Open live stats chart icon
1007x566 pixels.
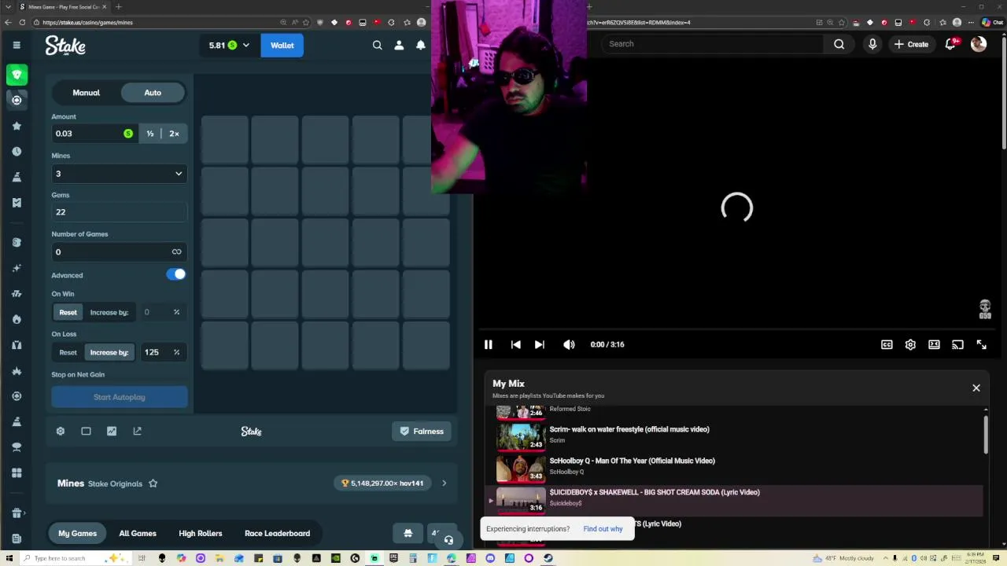[112, 431]
